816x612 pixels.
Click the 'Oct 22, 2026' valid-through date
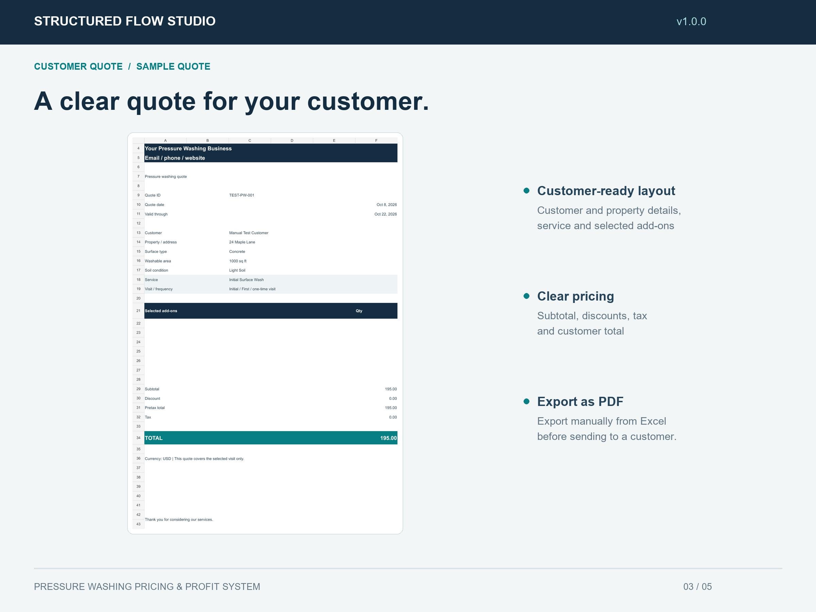(x=386, y=214)
